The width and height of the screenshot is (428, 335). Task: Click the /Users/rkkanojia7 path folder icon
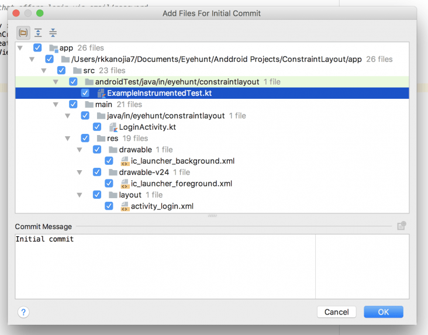tap(65, 59)
